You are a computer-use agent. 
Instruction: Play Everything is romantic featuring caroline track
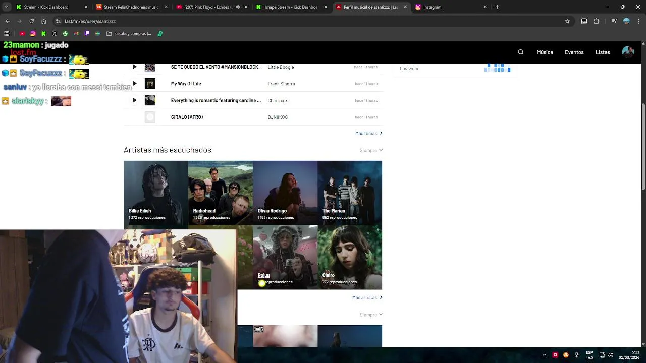(134, 100)
